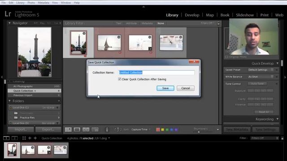Viewport: 287px width, 161px height.
Task: Toggle filter switch at filmstrip right end
Action: [x=282, y=138]
